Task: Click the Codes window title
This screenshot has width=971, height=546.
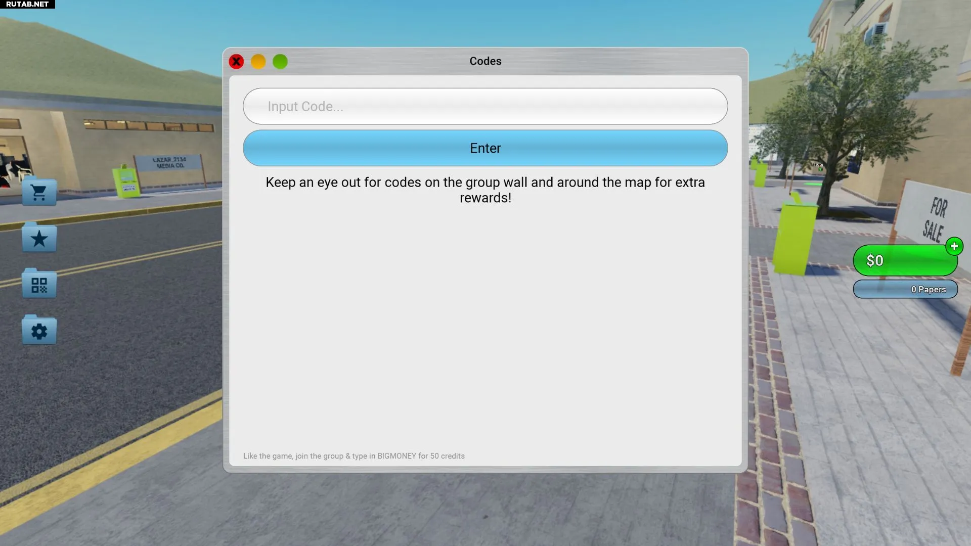Action: 485,61
